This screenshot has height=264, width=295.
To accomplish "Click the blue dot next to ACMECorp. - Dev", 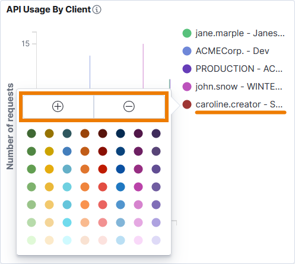I will (187, 51).
